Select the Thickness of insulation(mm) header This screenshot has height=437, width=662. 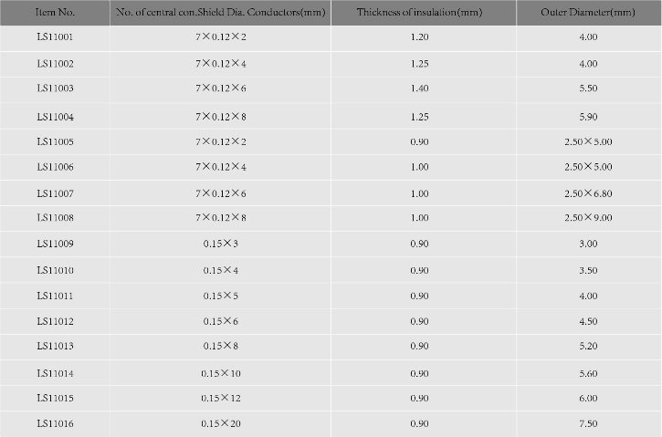pyautogui.click(x=419, y=12)
